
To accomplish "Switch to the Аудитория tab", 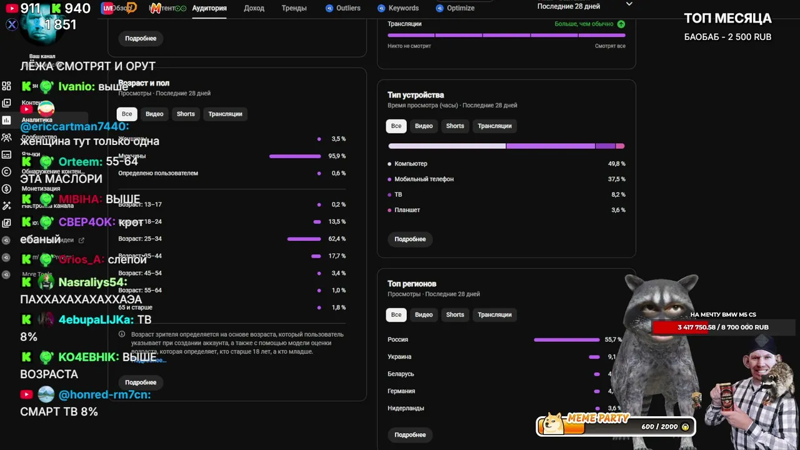I will point(209,8).
